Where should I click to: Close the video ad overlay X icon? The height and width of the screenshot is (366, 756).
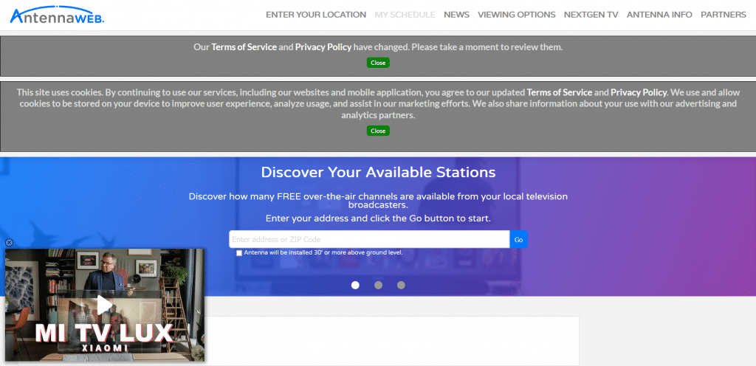[x=9, y=243]
